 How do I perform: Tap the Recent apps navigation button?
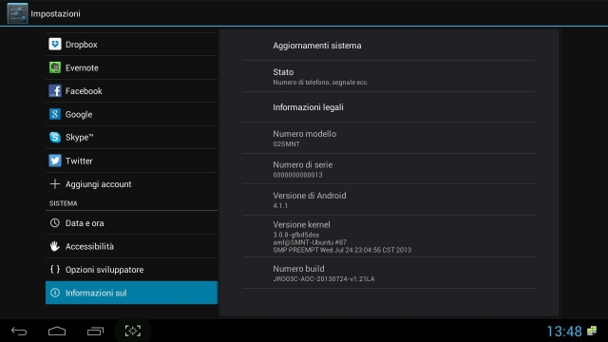coord(95,331)
